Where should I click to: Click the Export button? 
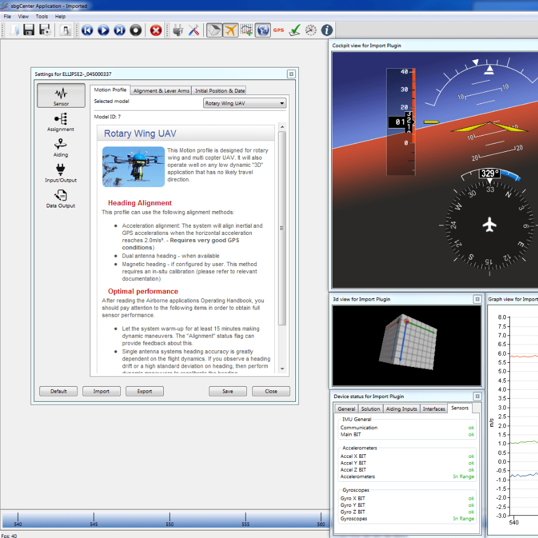[x=145, y=392]
